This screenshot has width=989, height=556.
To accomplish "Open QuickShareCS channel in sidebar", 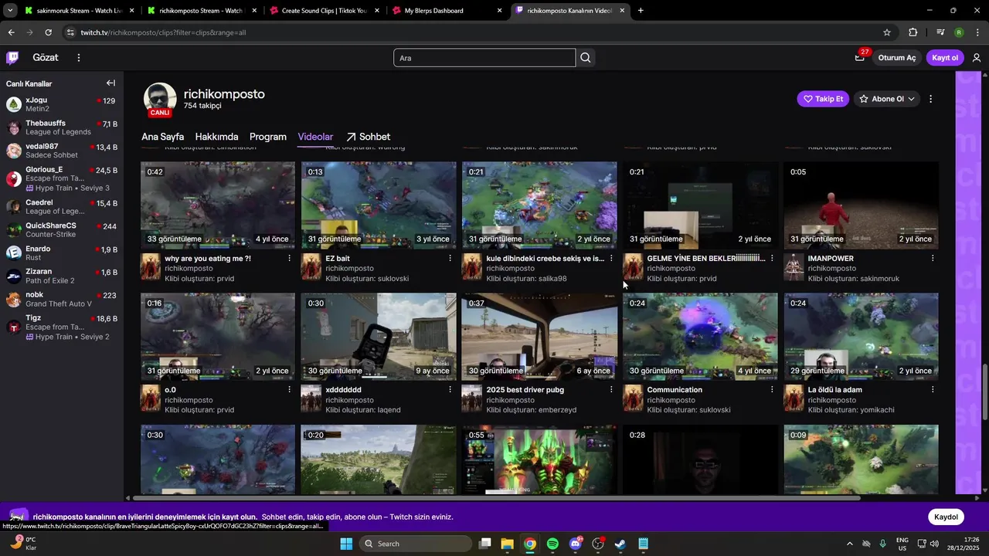I will point(61,229).
